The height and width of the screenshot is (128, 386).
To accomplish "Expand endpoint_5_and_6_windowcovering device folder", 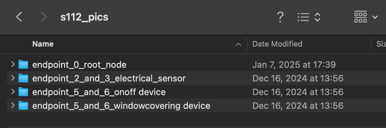I will 13,106.
